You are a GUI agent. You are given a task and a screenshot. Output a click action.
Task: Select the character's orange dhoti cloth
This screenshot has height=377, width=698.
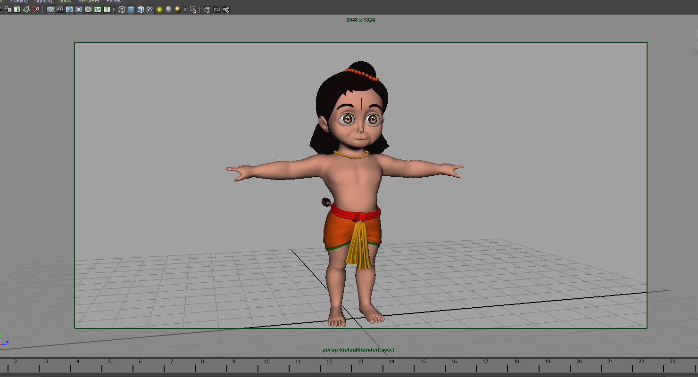(x=337, y=232)
